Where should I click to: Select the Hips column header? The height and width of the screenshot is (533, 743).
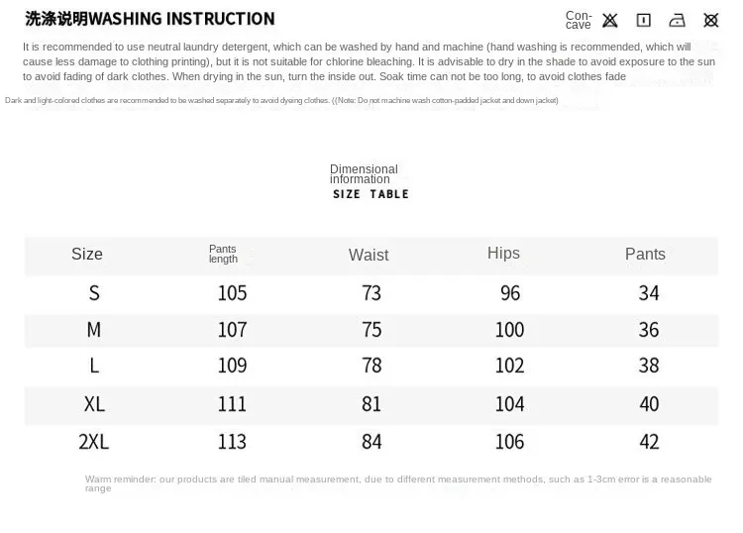click(x=503, y=253)
